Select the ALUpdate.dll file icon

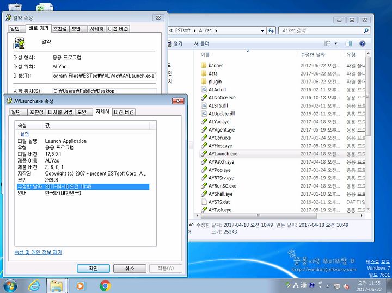click(204, 114)
